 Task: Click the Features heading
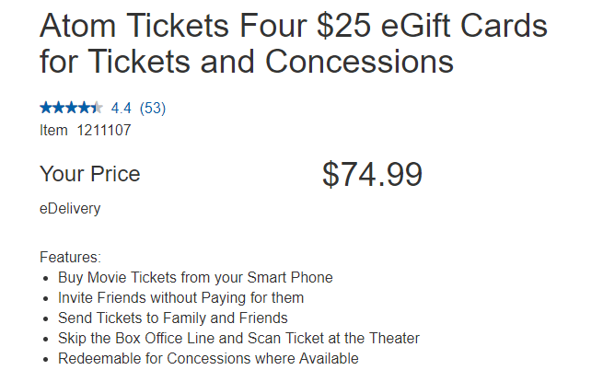point(70,257)
